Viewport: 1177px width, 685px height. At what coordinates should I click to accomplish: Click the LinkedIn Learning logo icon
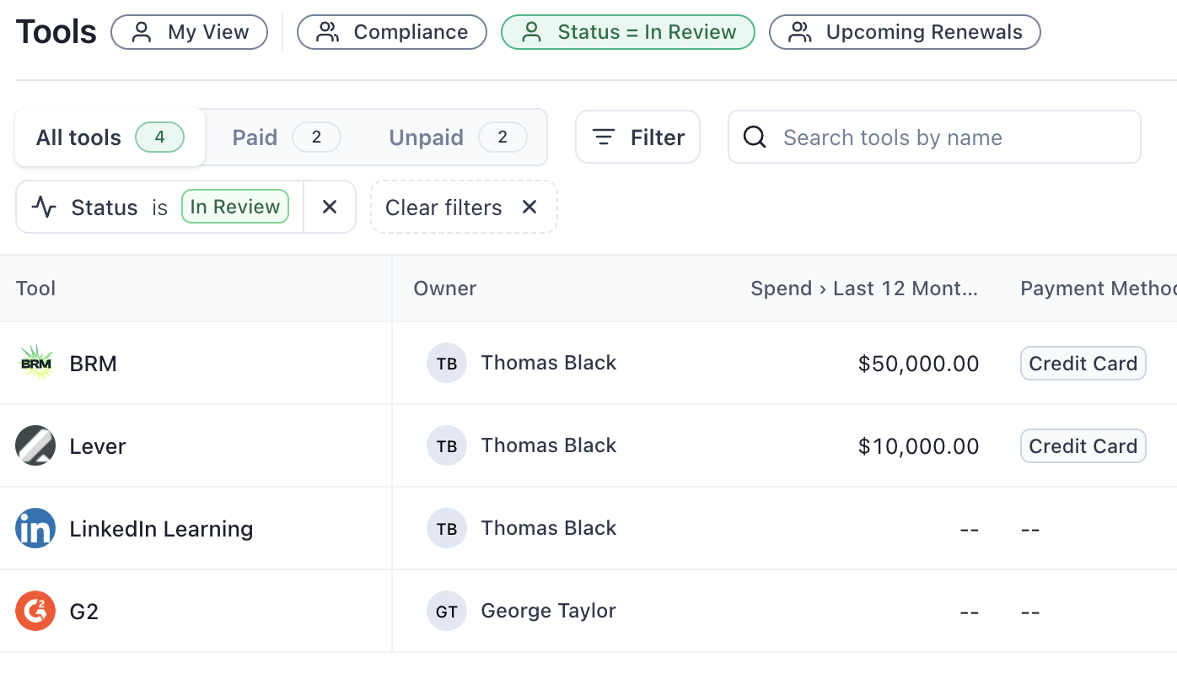coord(35,529)
